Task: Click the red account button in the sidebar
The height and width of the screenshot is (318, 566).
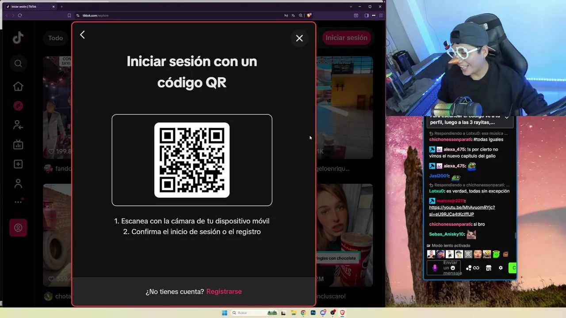Action: (x=18, y=228)
